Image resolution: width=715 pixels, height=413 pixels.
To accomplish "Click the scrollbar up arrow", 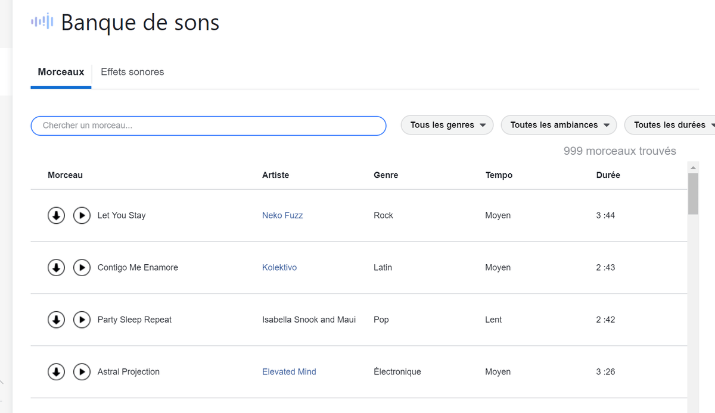I will point(693,167).
